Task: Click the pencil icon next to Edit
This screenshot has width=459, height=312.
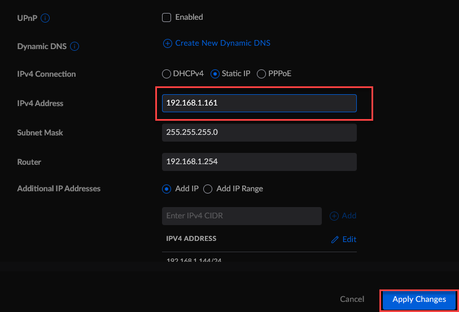Action: pos(335,240)
